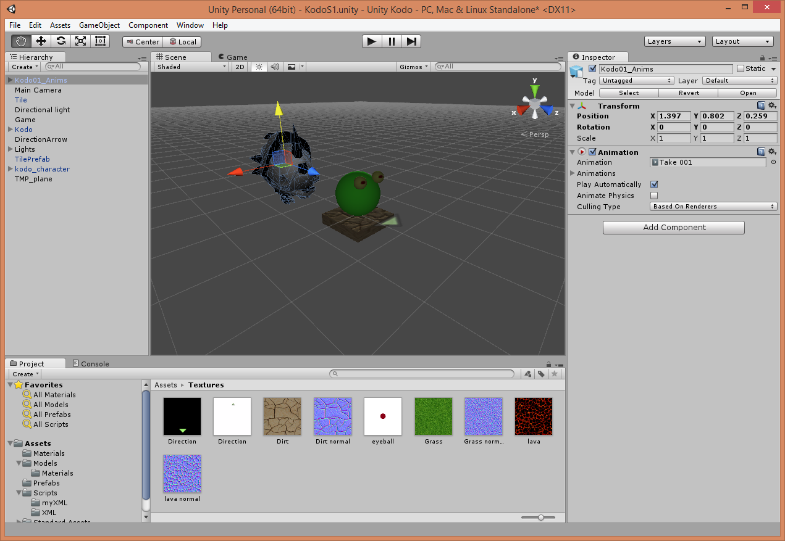Select the Rect transform tool
This screenshot has width=785, height=541.
point(100,41)
